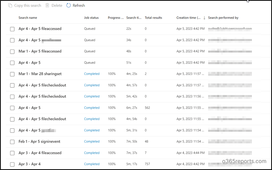Click the Job status column header
Viewport: 272px width, 170px height.
[x=91, y=18]
